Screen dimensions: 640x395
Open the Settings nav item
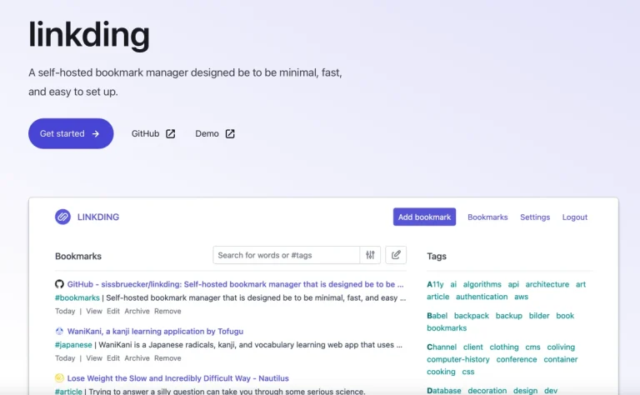point(535,217)
